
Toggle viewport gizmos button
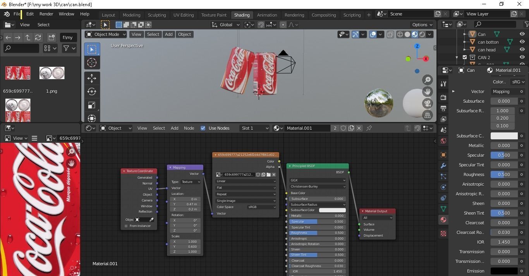356,34
